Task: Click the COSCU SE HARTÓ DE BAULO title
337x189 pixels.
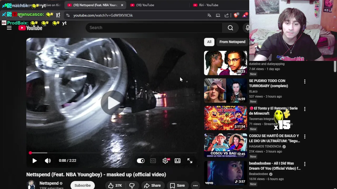Action: point(274,138)
